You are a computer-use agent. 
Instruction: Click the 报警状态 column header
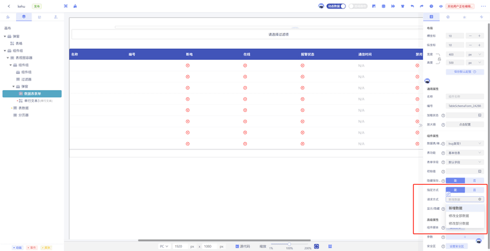307,54
